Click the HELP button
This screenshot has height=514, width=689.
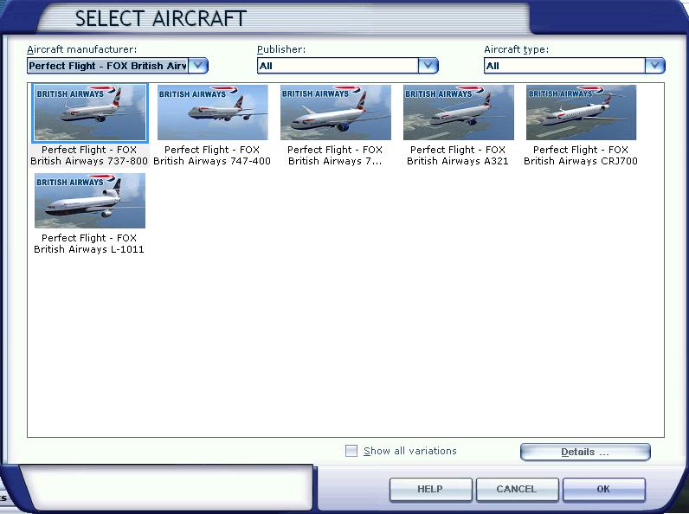[431, 489]
